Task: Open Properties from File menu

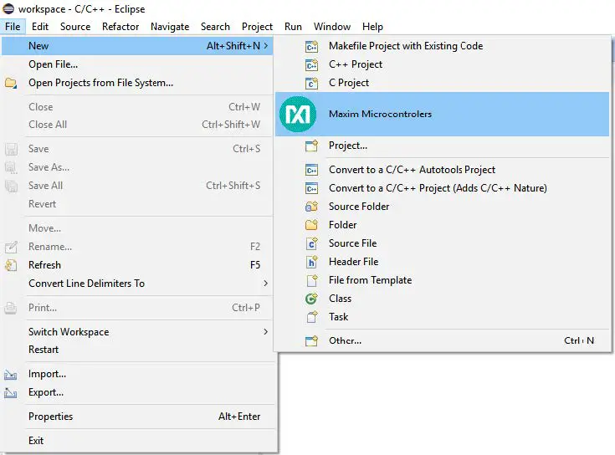Action: 137,417
